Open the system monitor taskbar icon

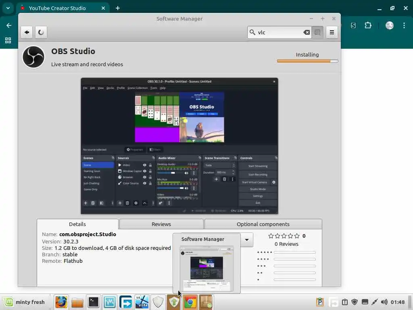pyautogui.click(x=109, y=302)
